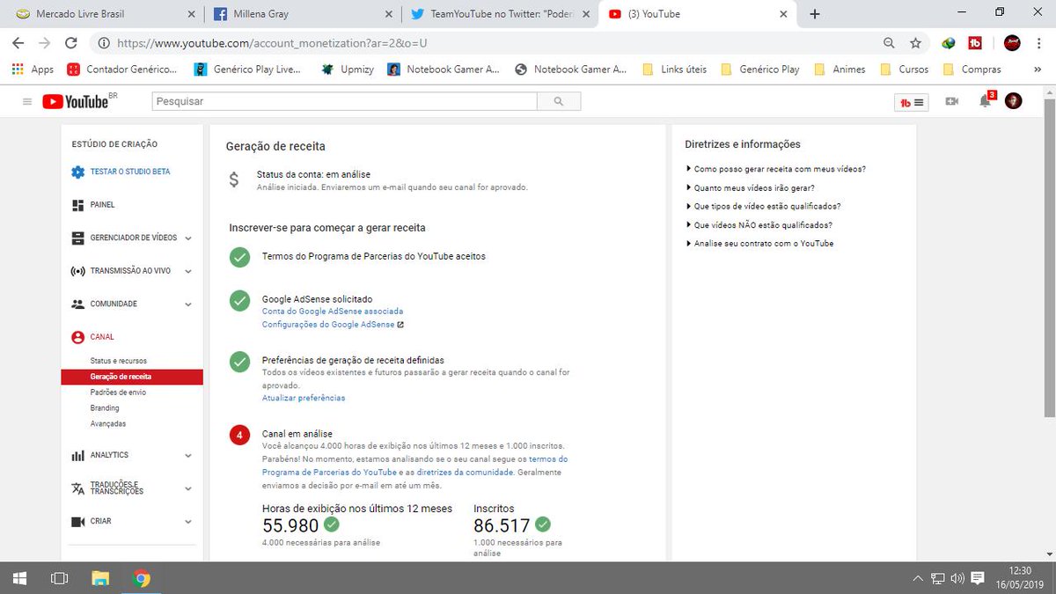Screen dimensions: 1056x594
Task: Click the dollar sign status icon
Action: click(x=233, y=180)
